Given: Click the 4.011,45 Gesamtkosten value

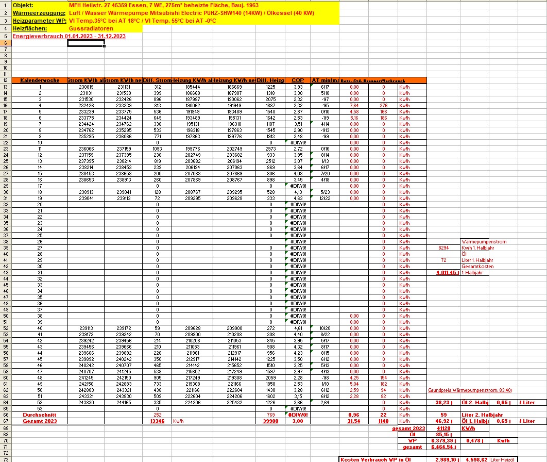Looking at the screenshot, I should click(447, 272).
